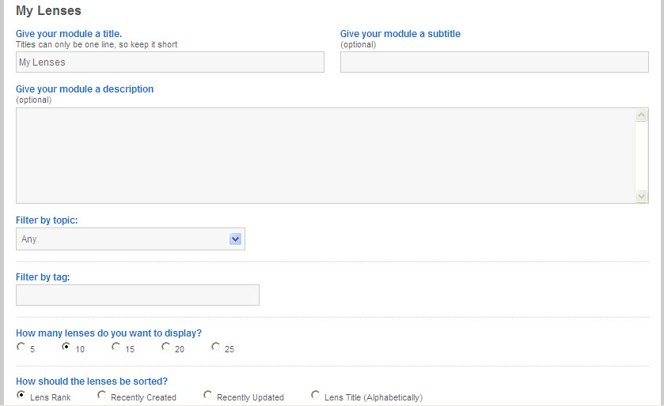Focus the module subtitle field
This screenshot has width=664, height=406.
point(494,62)
